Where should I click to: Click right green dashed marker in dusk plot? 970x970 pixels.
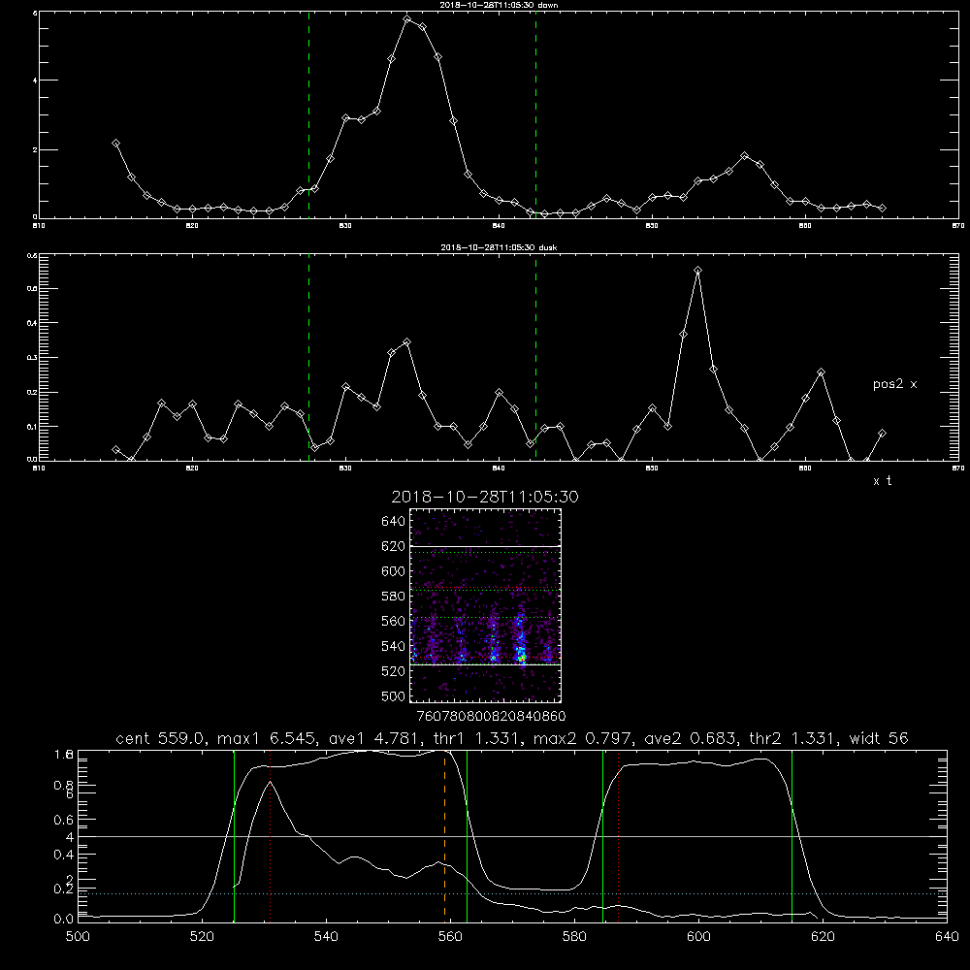click(x=535, y=358)
